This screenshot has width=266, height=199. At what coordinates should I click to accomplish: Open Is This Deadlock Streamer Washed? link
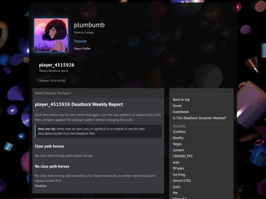pos(199,118)
